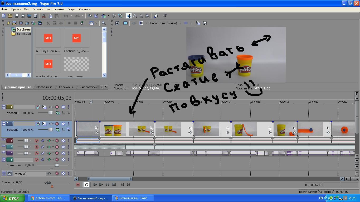Screen dimensions: 360x202
Task: Click the Preview on External Monitor icon
Action: coord(125,23)
